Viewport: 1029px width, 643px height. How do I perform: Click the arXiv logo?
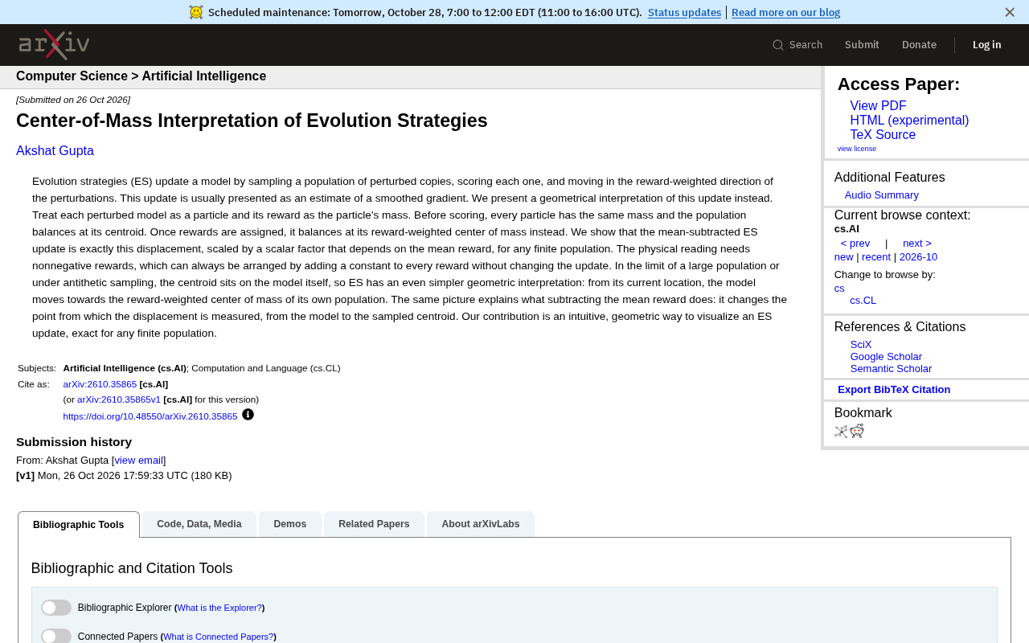54,45
